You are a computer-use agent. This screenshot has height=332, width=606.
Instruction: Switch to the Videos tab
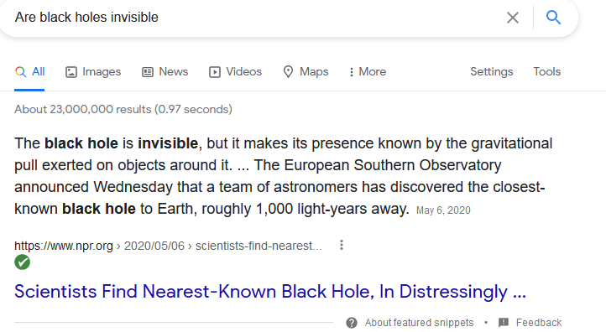point(235,72)
